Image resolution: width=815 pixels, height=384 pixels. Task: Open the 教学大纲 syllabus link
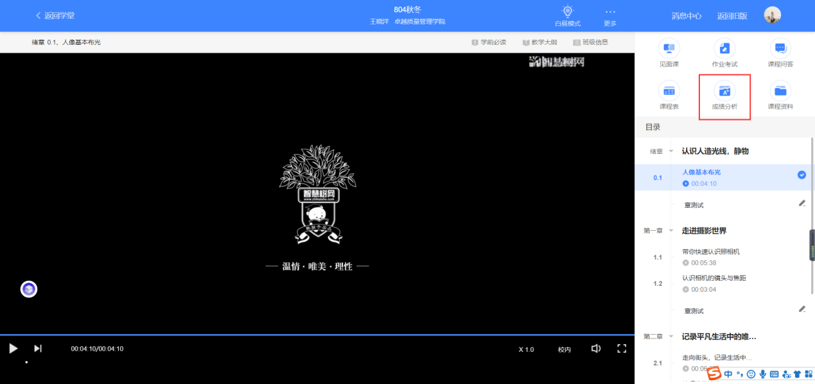point(544,42)
